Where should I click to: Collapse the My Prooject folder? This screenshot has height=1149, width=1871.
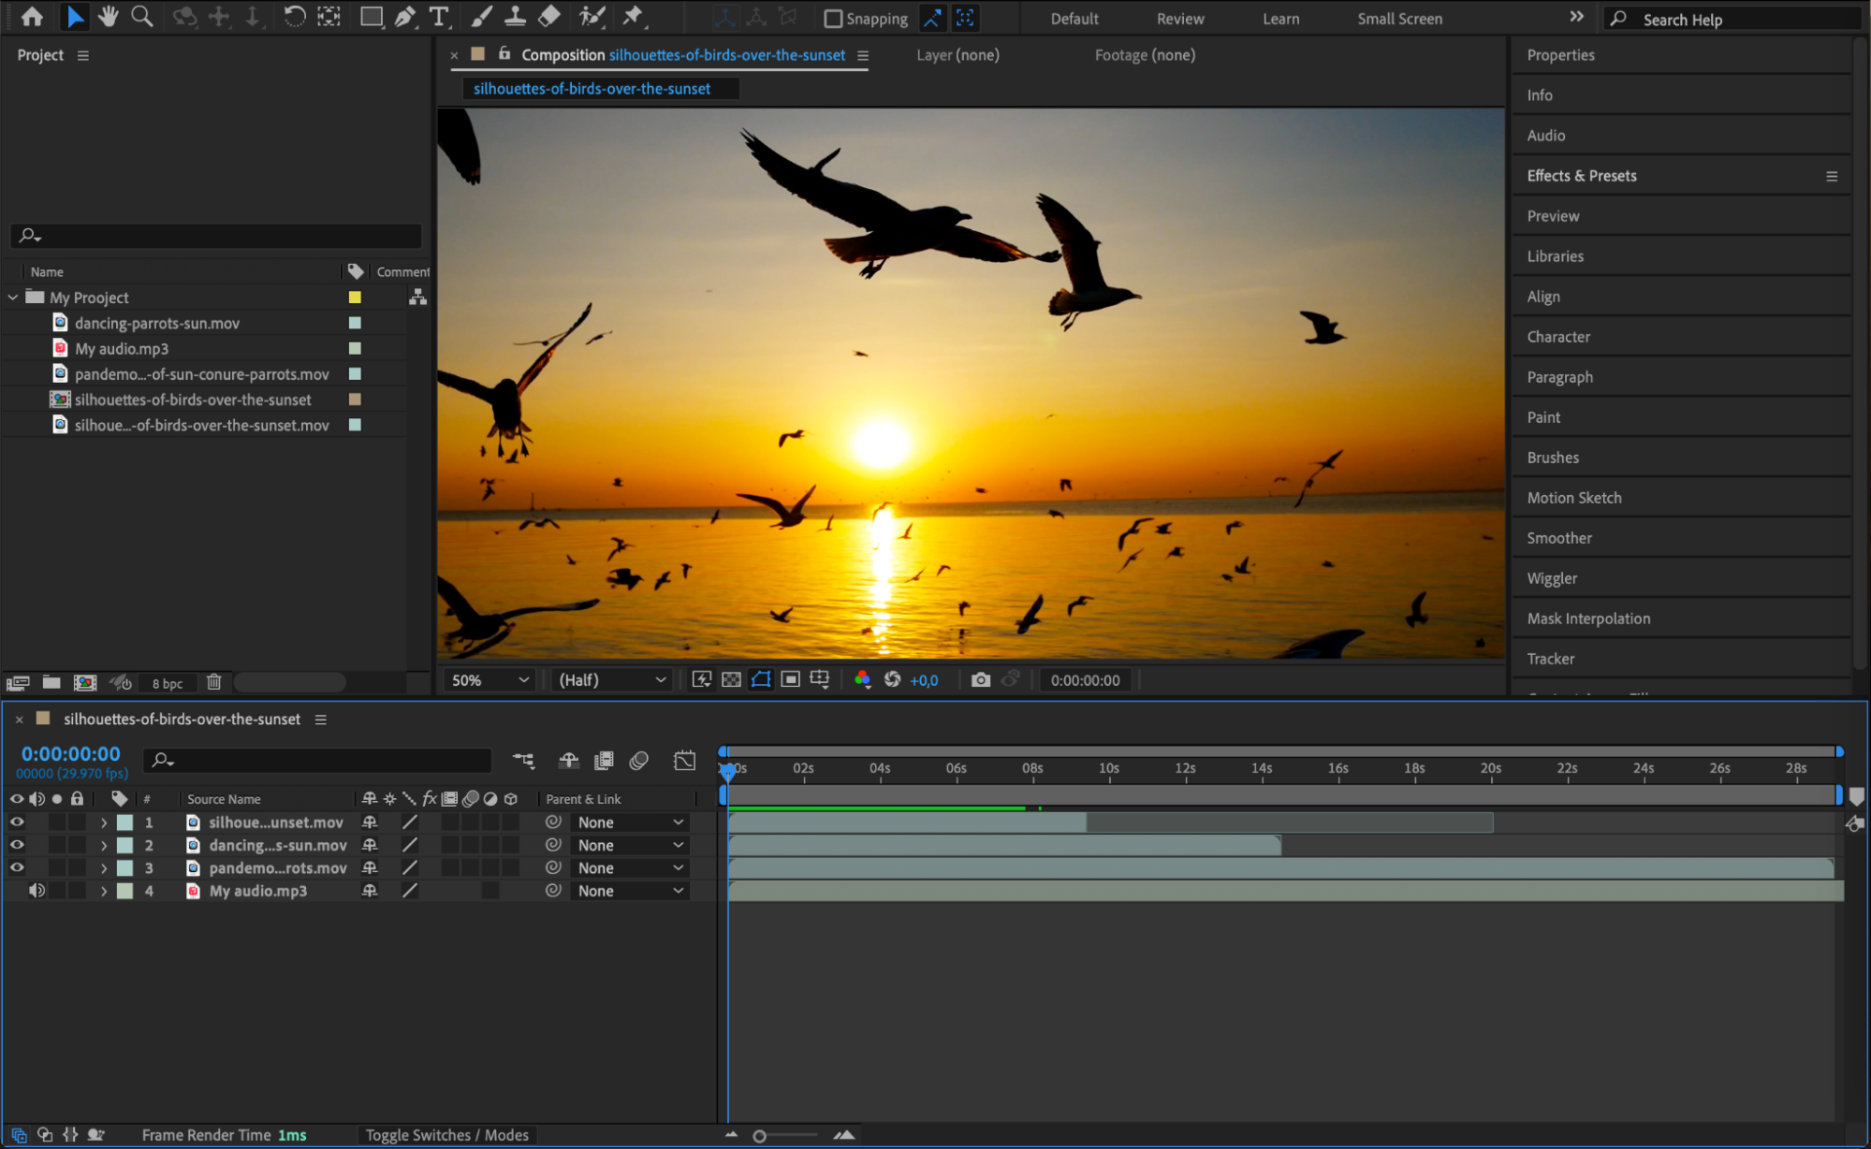[13, 298]
